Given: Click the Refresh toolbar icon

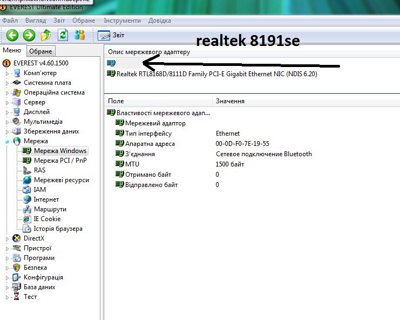Looking at the screenshot, I should (x=63, y=35).
